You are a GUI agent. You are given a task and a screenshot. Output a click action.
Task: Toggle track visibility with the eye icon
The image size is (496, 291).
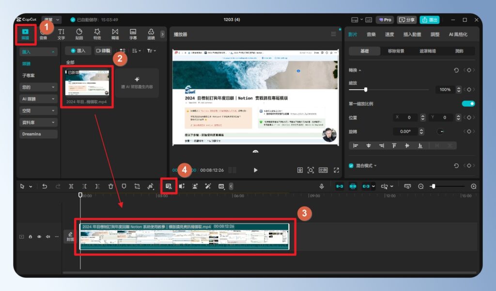(39, 237)
